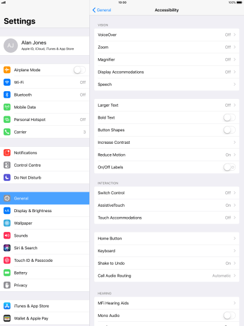
Task: Toggle the Mono Audio switch
Action: tap(230, 315)
